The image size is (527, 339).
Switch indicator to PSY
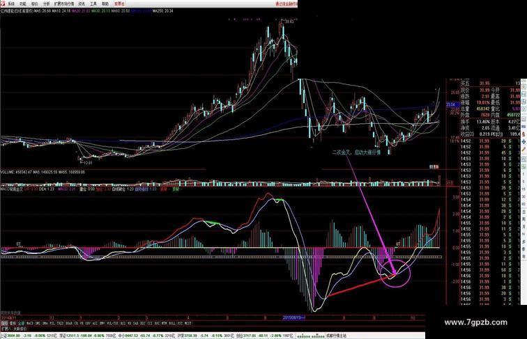pyautogui.click(x=180, y=323)
